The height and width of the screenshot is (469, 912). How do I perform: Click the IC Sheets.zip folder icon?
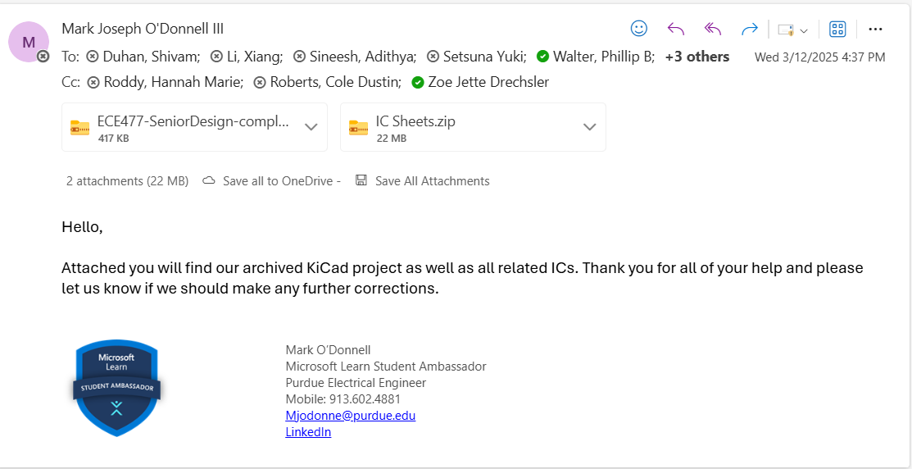click(358, 127)
